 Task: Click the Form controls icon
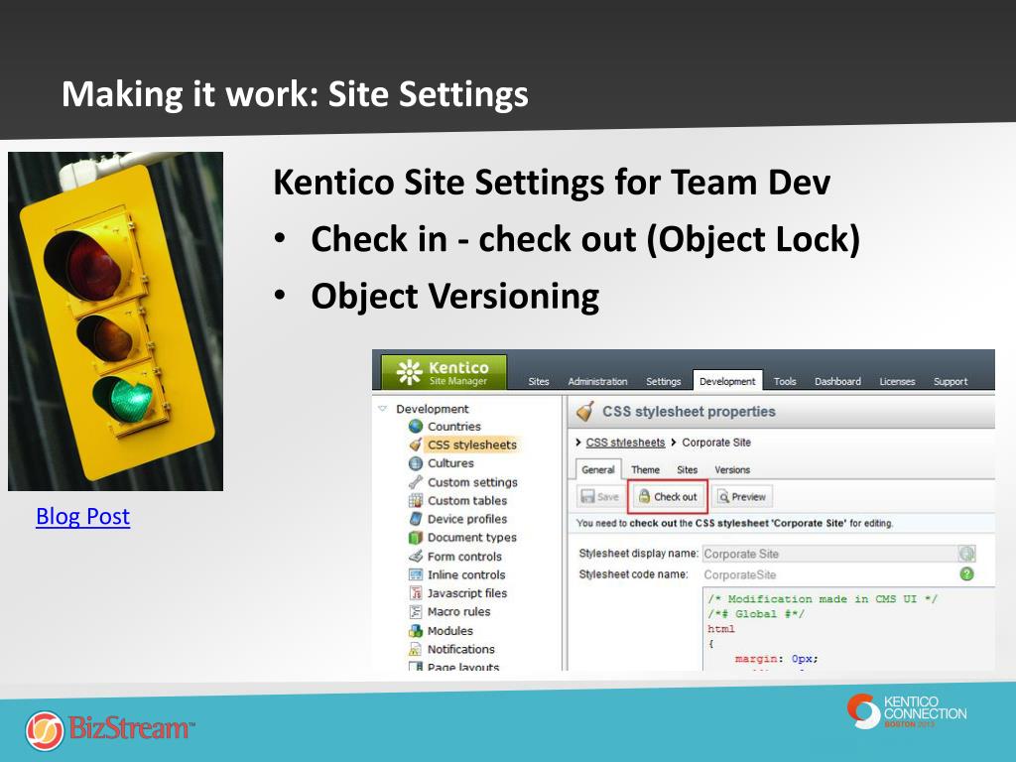[x=416, y=556]
